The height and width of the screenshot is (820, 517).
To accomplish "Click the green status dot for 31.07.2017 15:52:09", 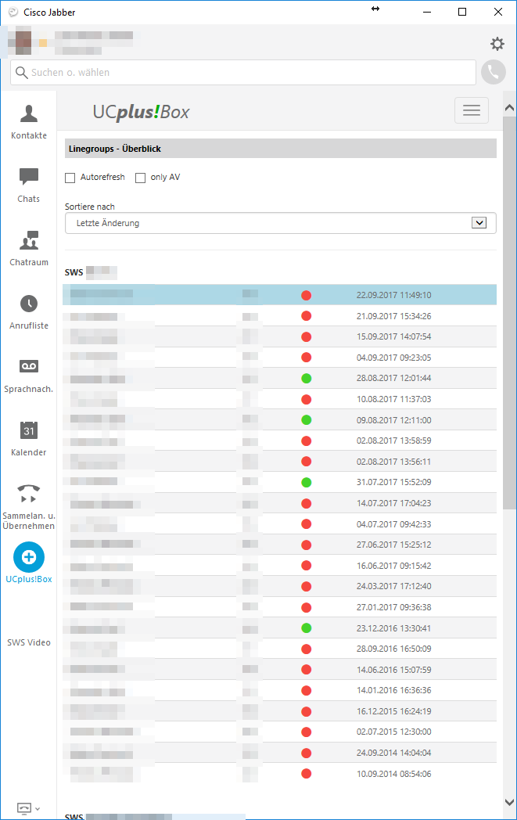I will pyautogui.click(x=307, y=482).
